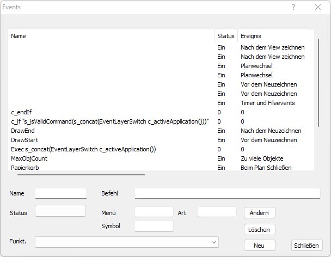
Task: Click the Status column header
Action: point(226,36)
